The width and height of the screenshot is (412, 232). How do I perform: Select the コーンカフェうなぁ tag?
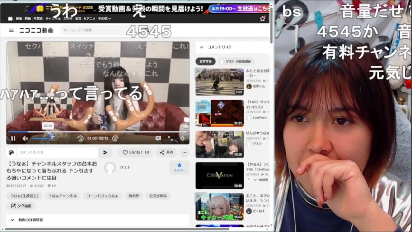102,196
